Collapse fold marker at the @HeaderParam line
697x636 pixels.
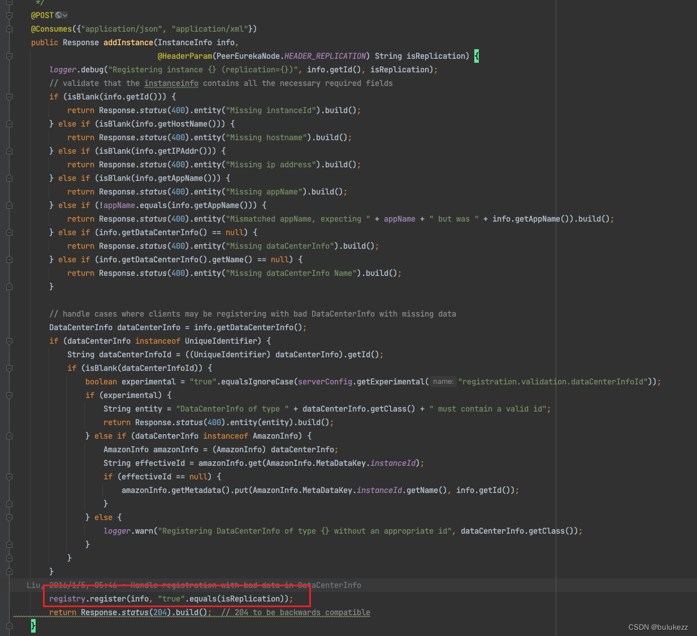click(9, 56)
